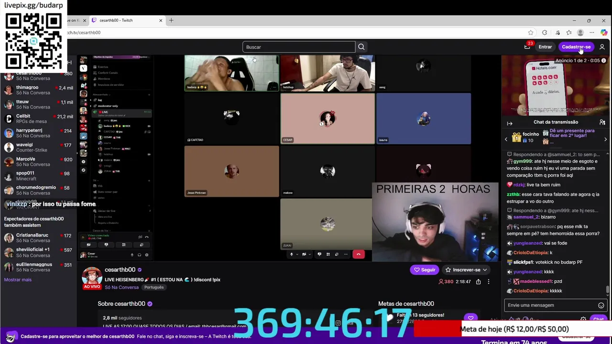Open CristianaBaruc channel in the sidebar
Image resolution: width=612 pixels, height=344 pixels.
click(38, 238)
